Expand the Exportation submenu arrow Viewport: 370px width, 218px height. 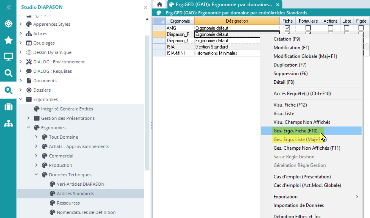(x=357, y=197)
